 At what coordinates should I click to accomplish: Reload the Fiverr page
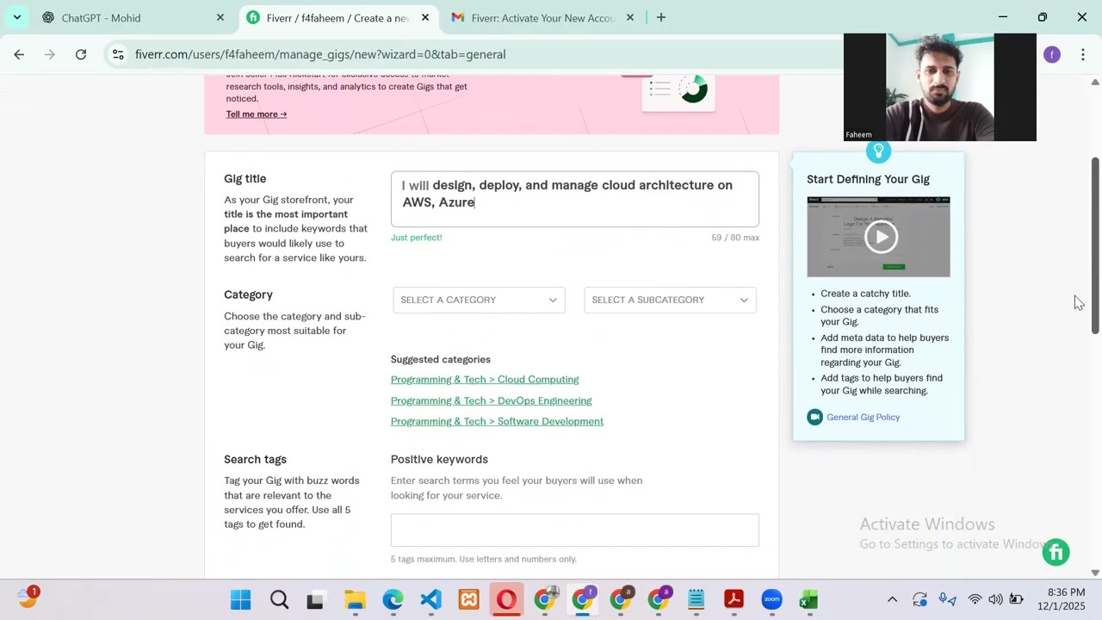(x=81, y=54)
